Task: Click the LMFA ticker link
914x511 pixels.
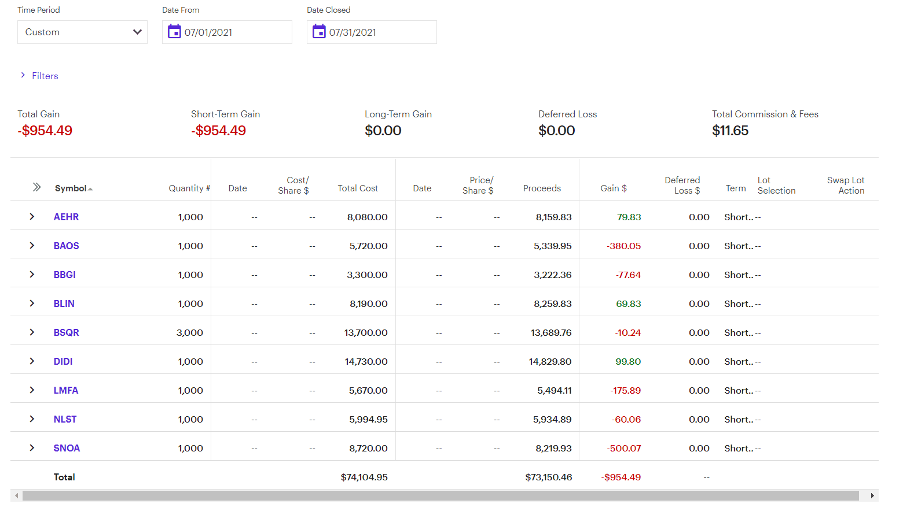Action: click(x=66, y=391)
